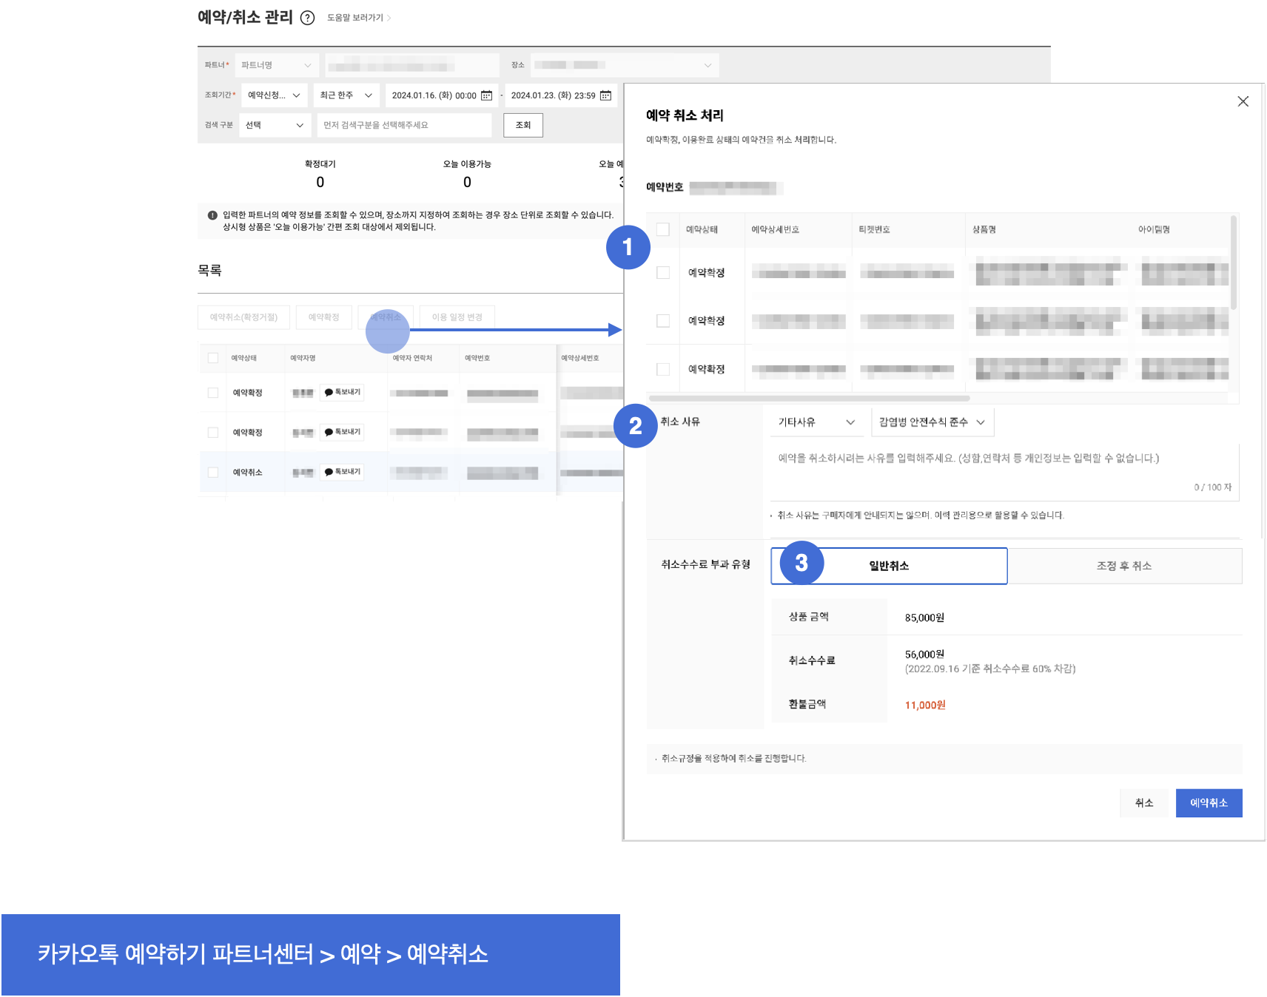Tick the checkbox for the 예약취소 list row

tap(213, 472)
